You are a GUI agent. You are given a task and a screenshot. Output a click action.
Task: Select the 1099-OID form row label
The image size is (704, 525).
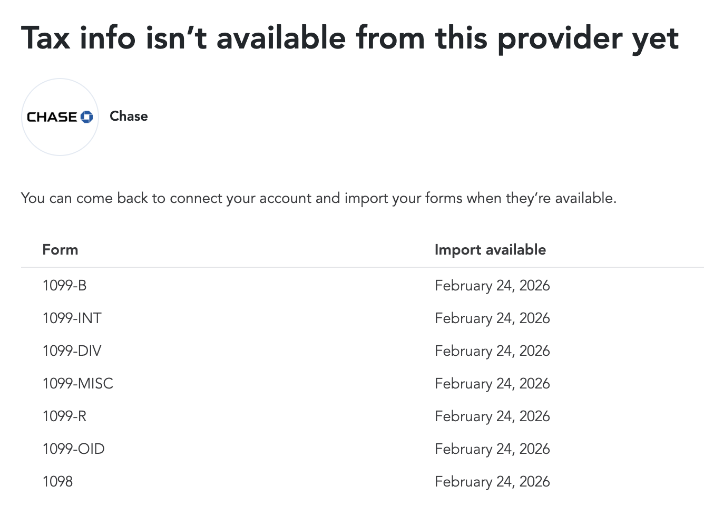(73, 449)
